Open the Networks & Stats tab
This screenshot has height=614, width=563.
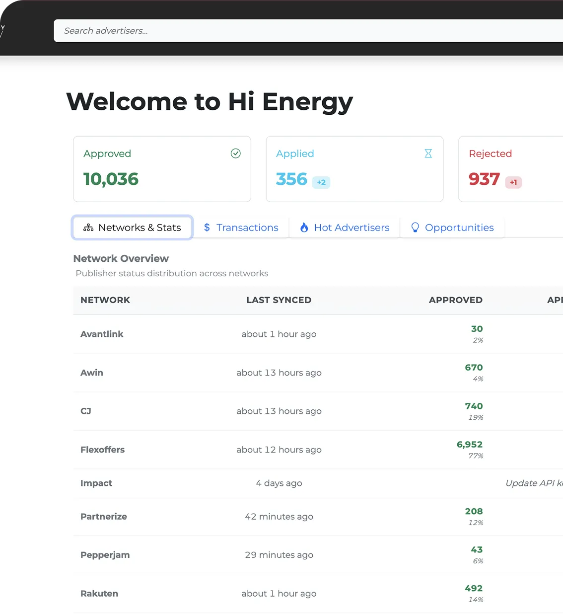tap(132, 228)
